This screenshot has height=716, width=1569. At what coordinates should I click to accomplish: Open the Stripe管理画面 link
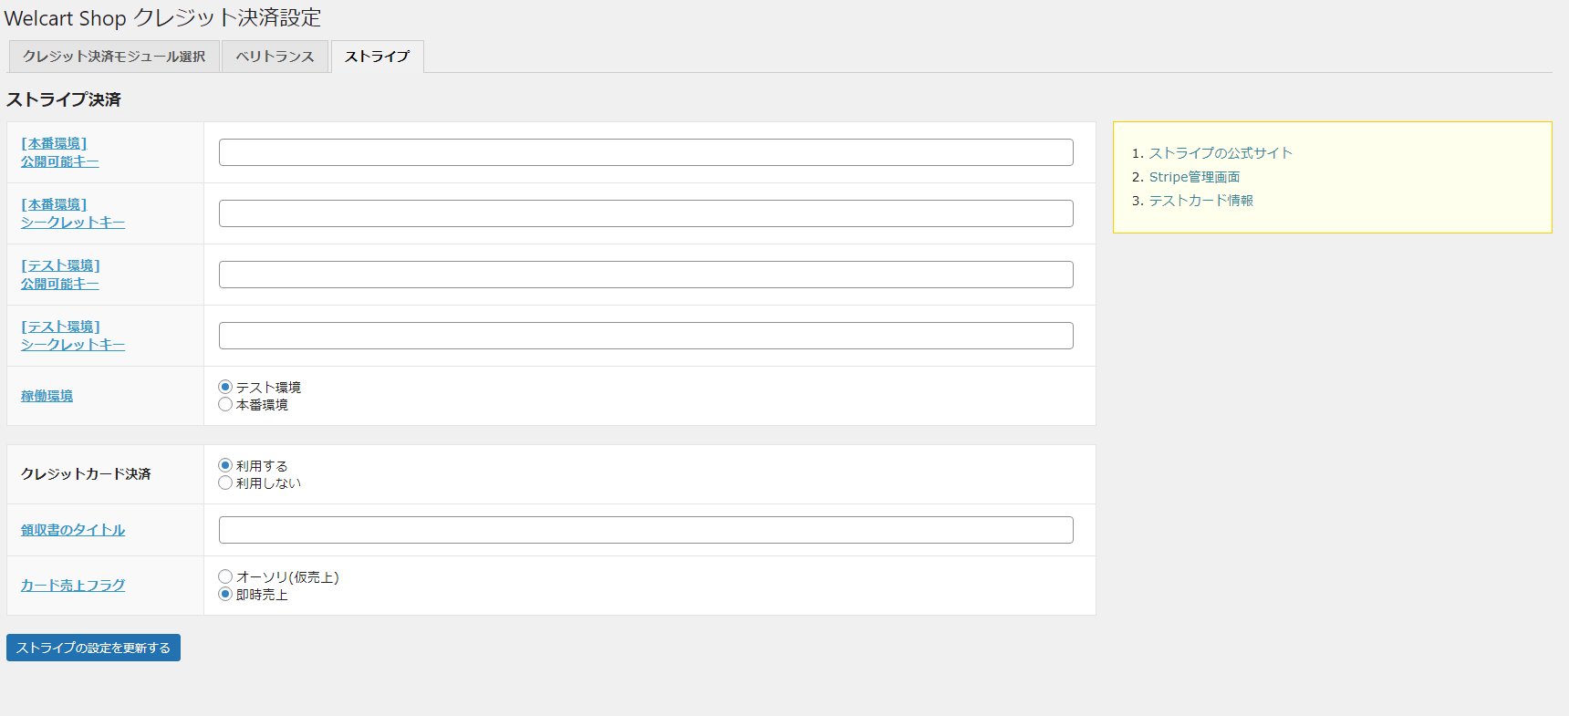click(1194, 177)
